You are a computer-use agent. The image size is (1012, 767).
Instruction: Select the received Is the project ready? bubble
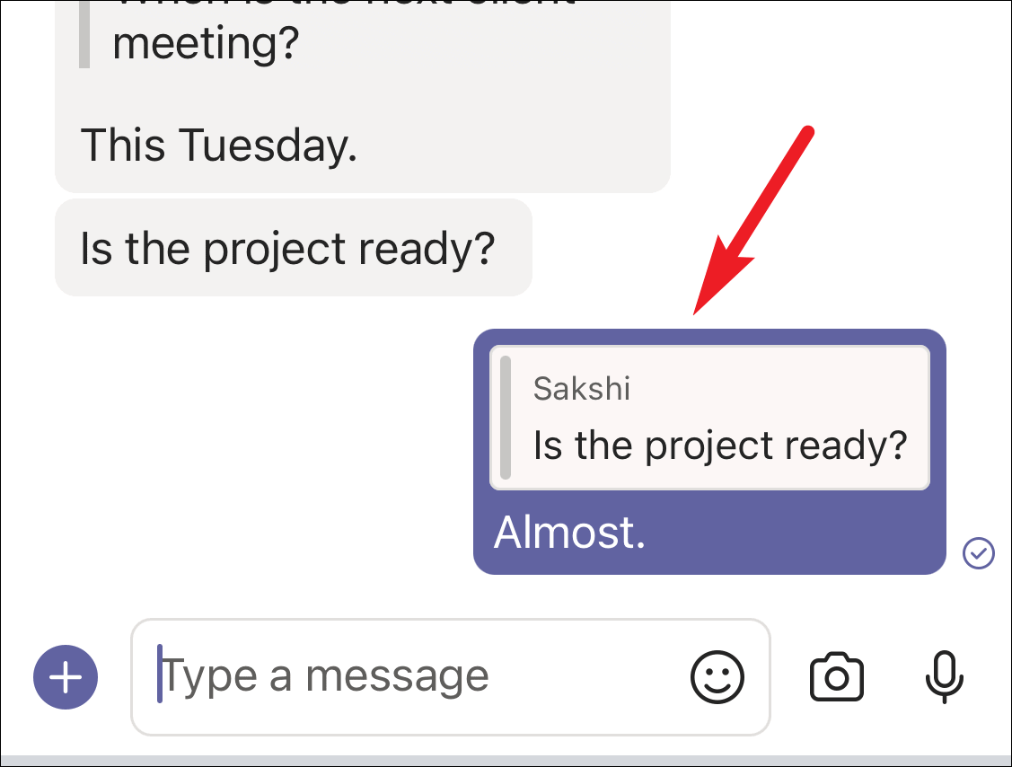coord(294,248)
